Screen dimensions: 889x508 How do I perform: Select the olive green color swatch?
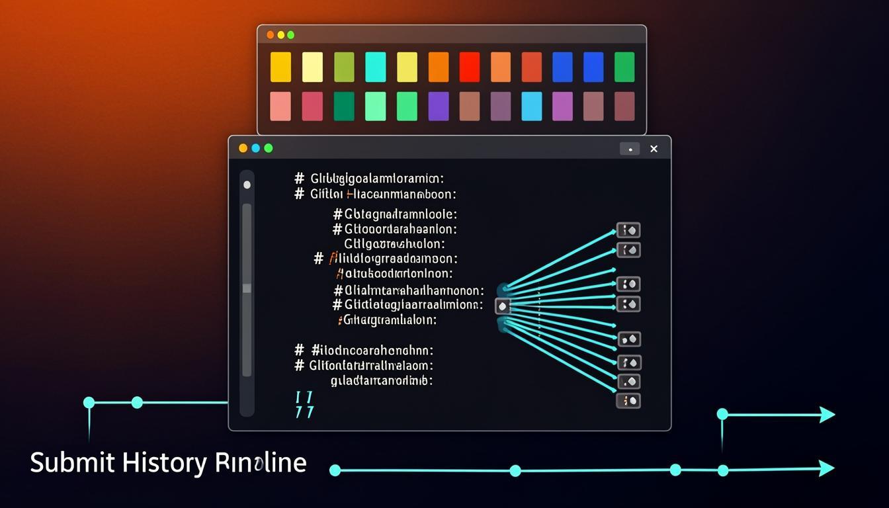[344, 67]
